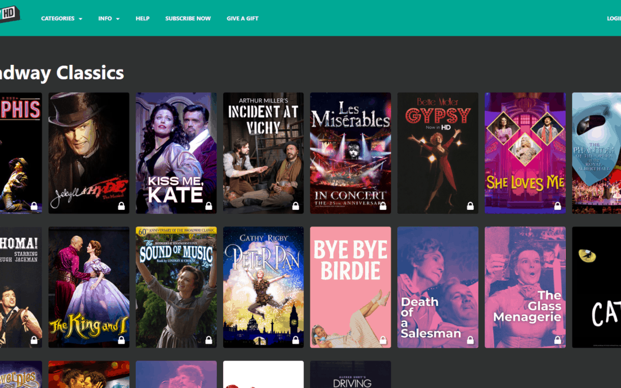Open Bette Midler Gypsy poster
Viewport: 621px width, 388px height.
438,153
